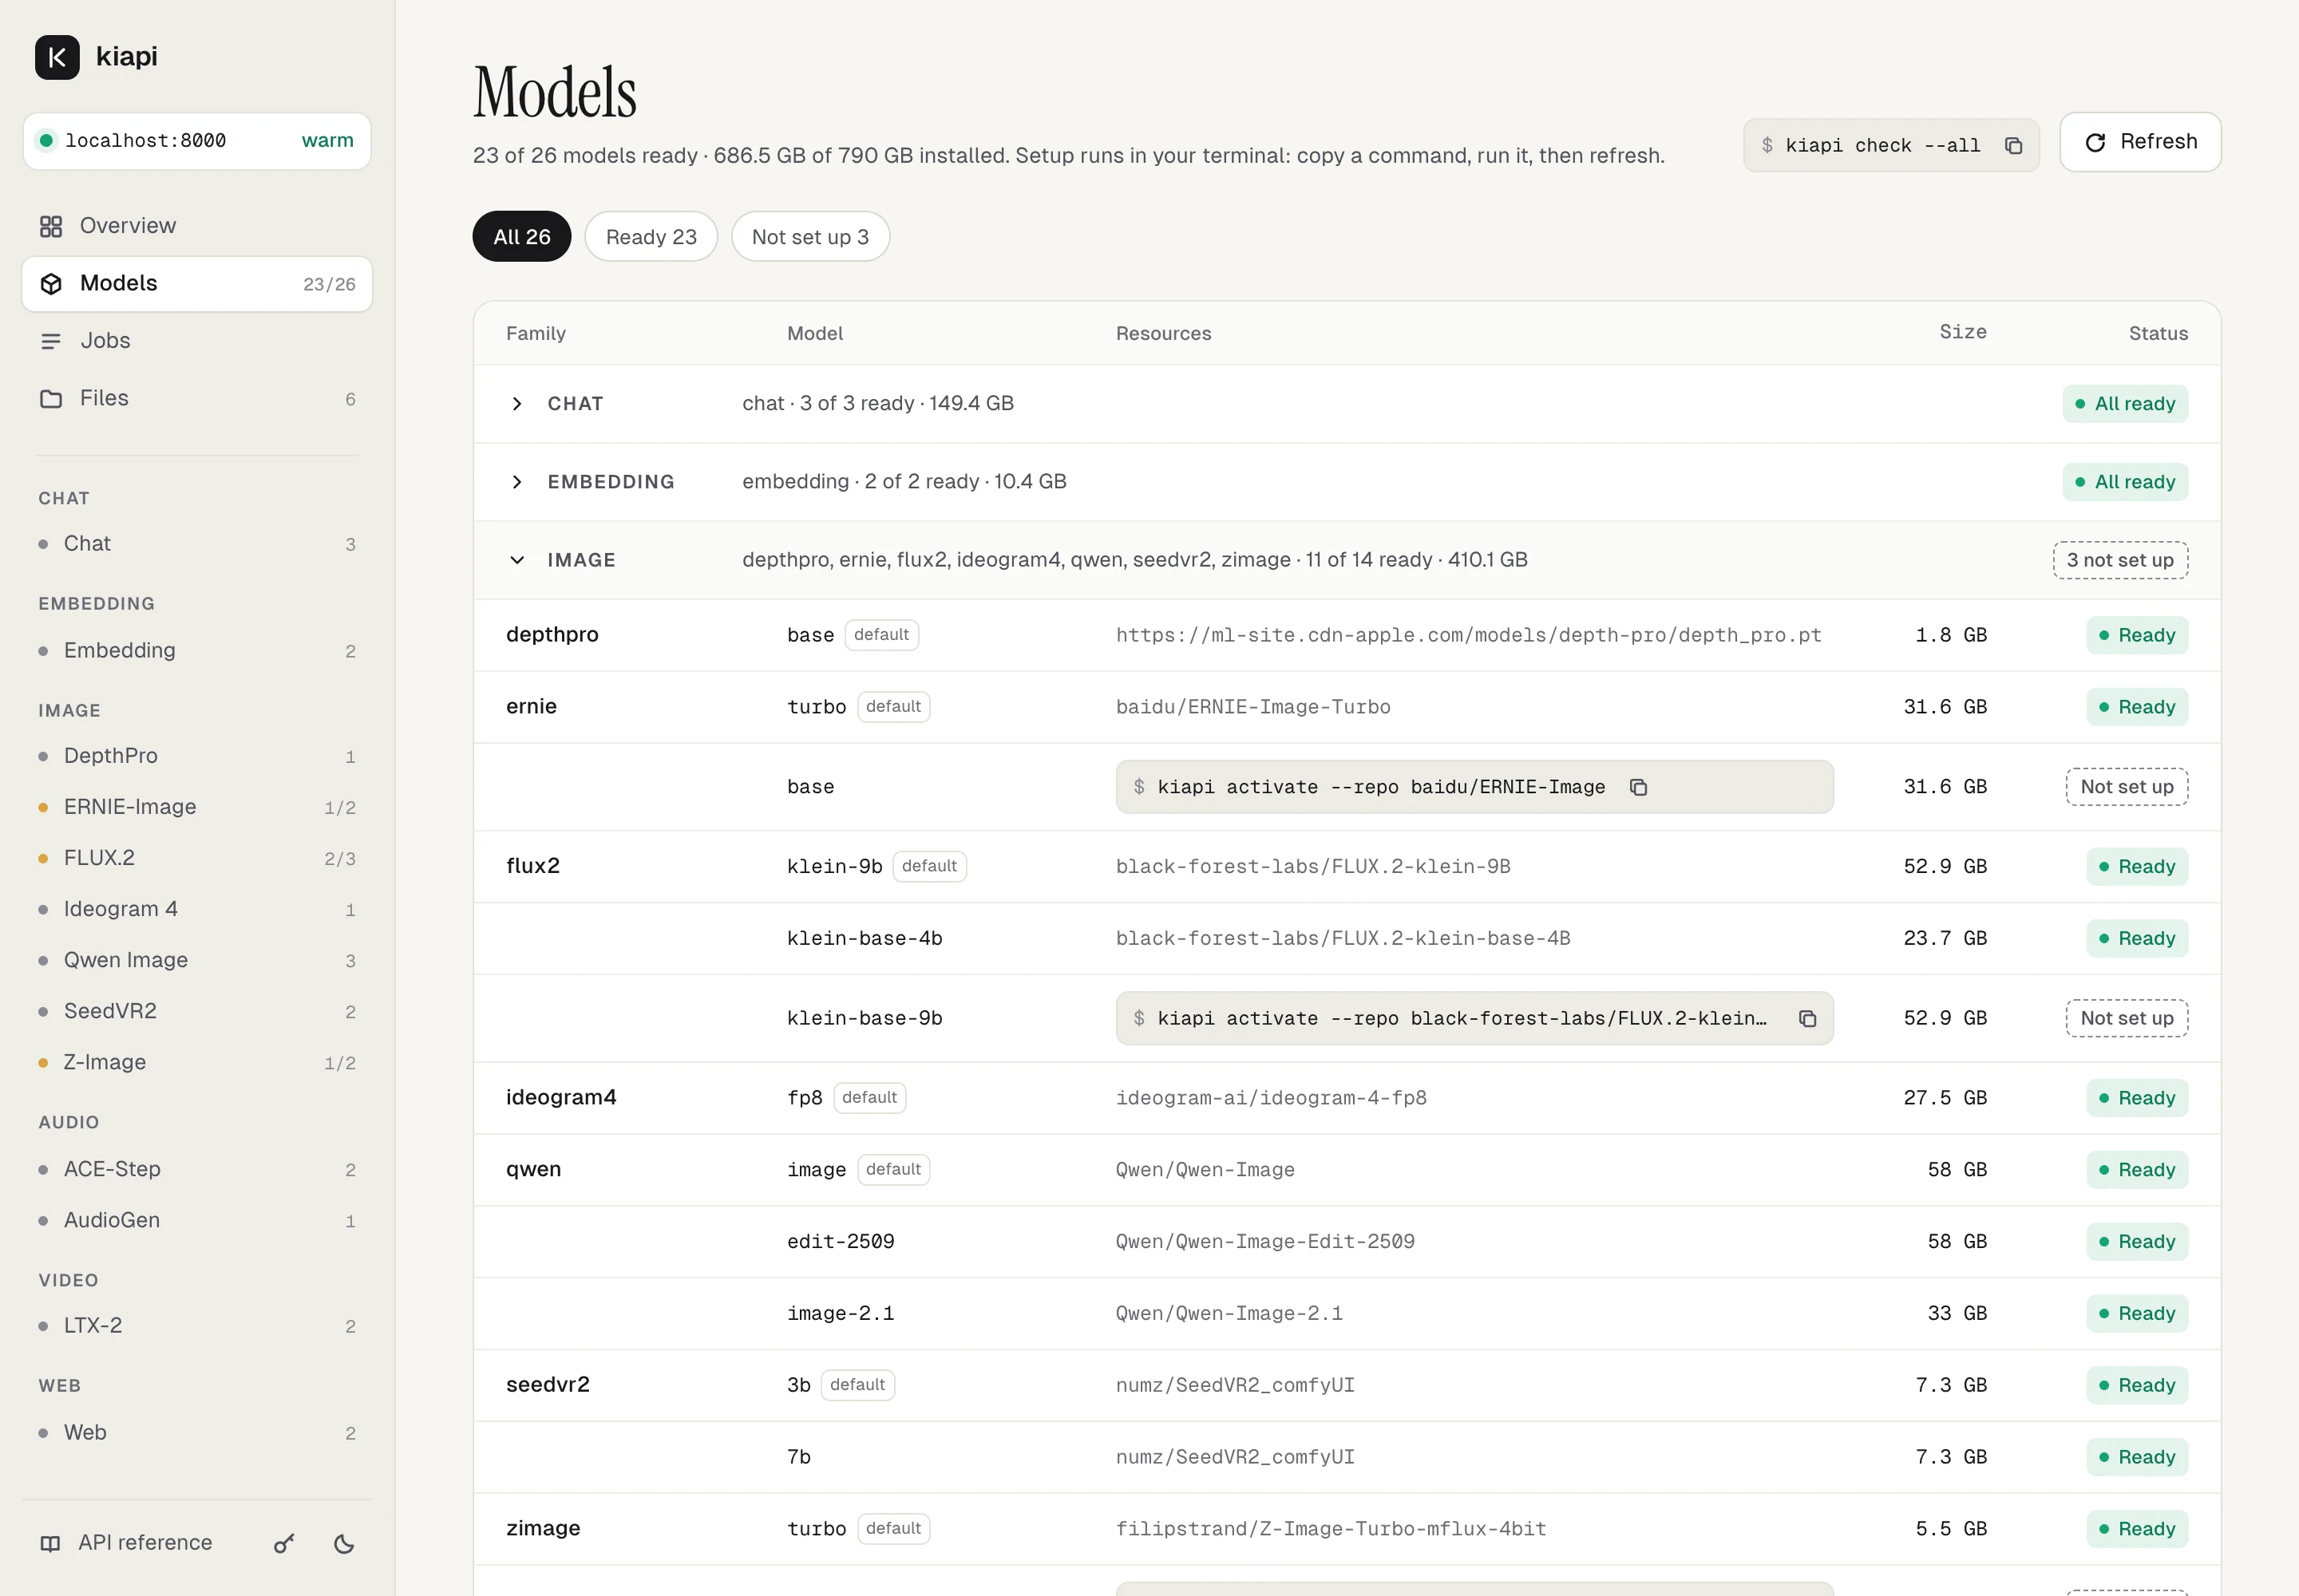Image resolution: width=2299 pixels, height=1596 pixels.
Task: Copy the baidu/ERNIE-Image activate command
Action: coord(1639,787)
